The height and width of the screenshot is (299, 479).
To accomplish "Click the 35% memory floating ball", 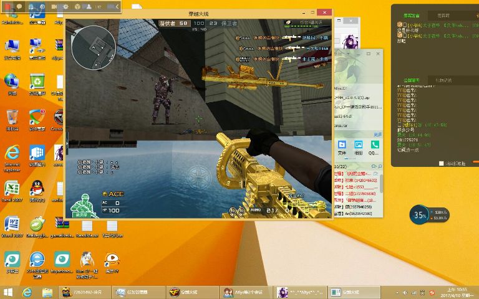I will [419, 215].
